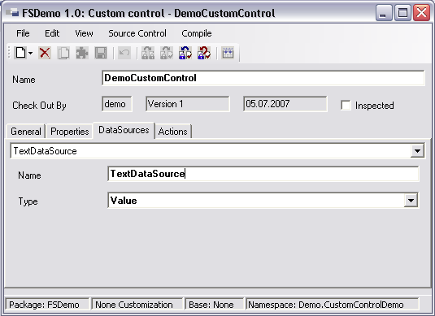Screen dimensions: 435x316
Task: Click the 05.07.2007 date field
Action: pos(285,104)
